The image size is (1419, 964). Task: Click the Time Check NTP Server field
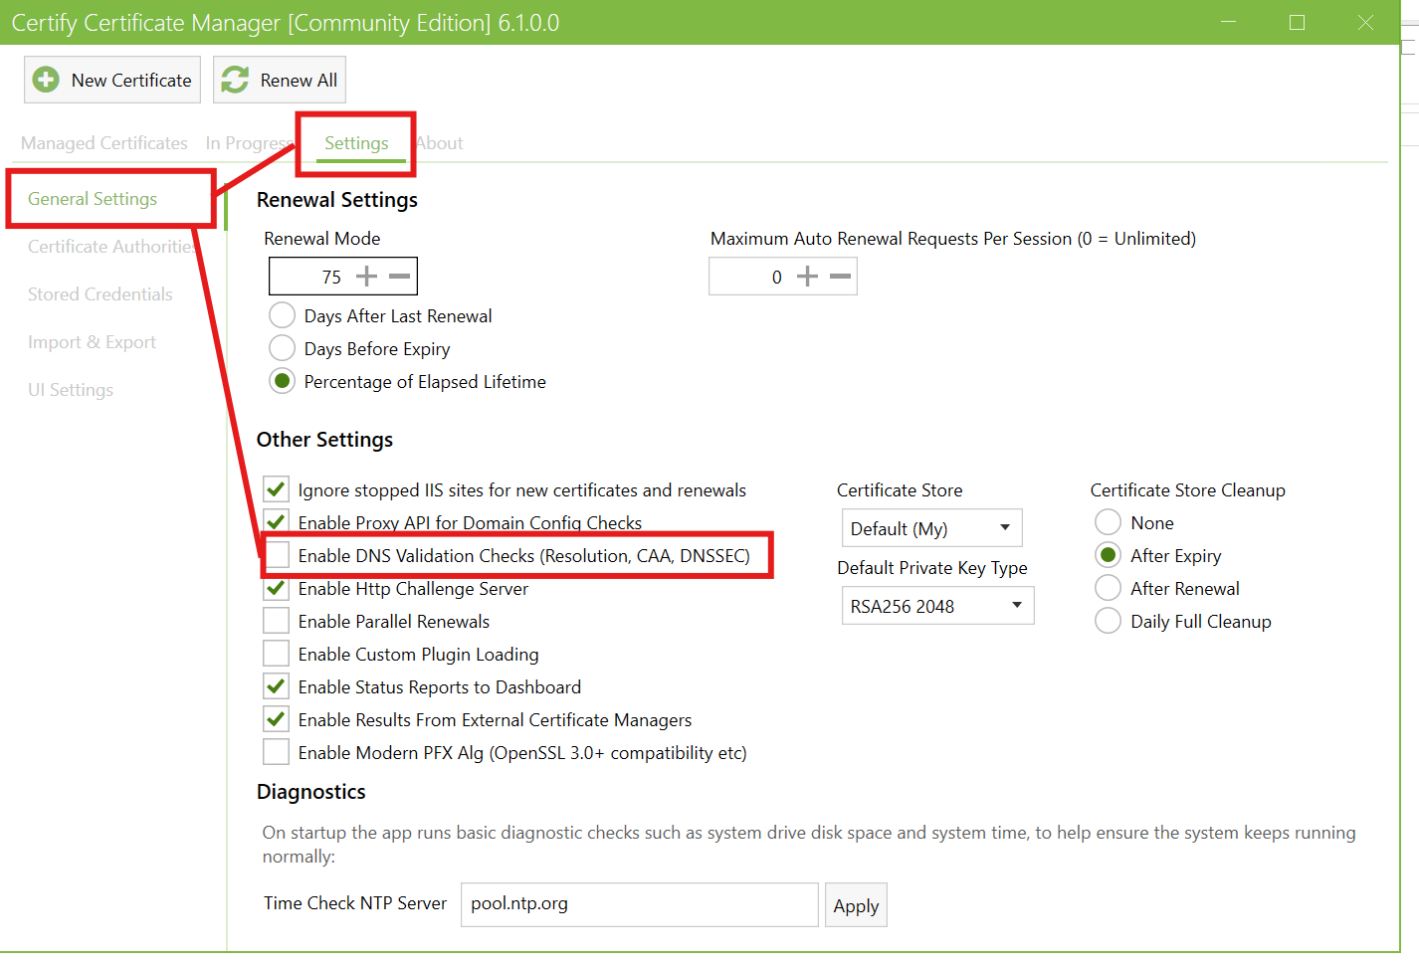tap(639, 904)
